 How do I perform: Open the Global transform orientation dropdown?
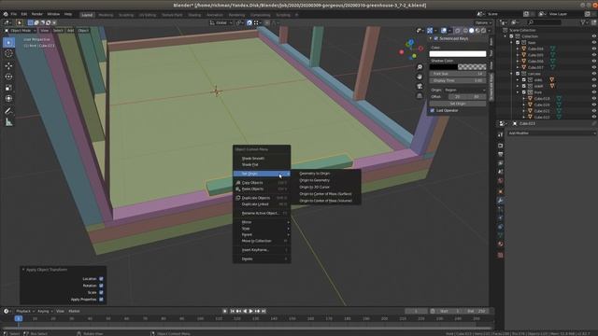click(221, 22)
